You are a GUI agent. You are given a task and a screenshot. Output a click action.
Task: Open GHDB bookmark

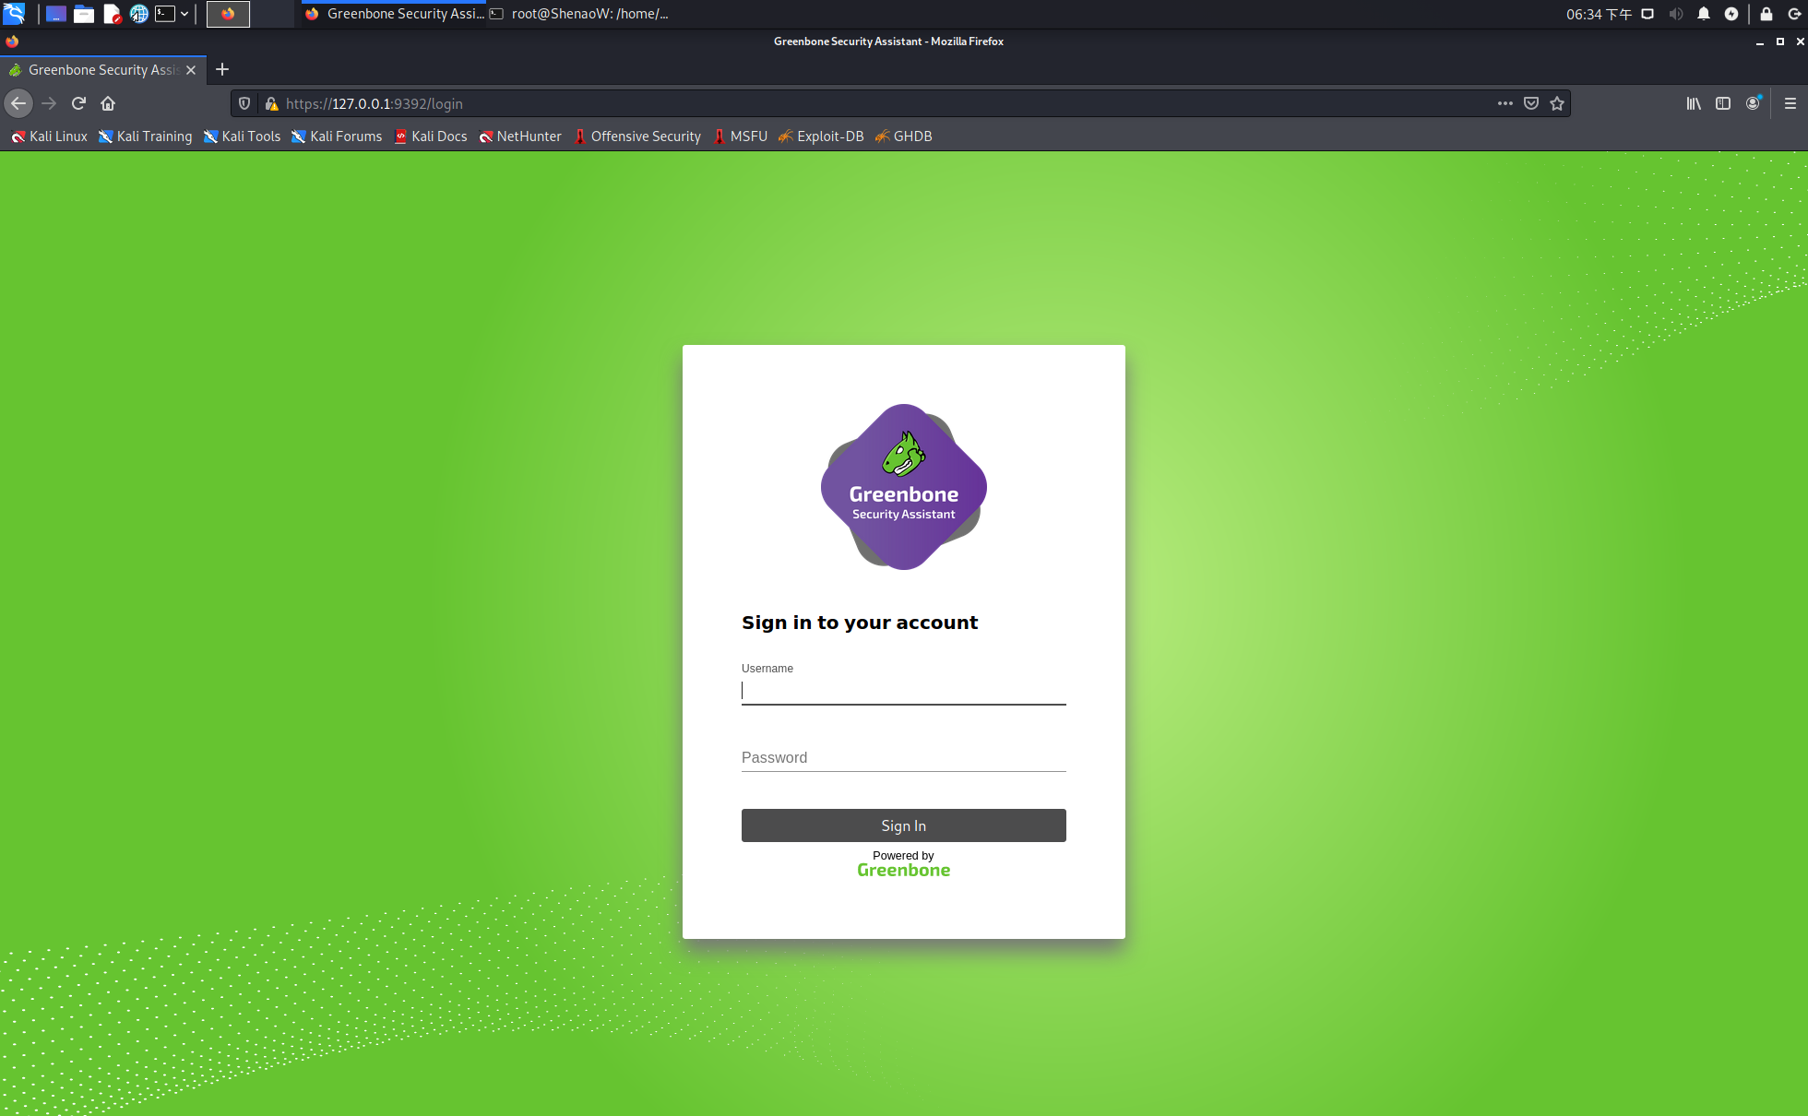tap(904, 137)
